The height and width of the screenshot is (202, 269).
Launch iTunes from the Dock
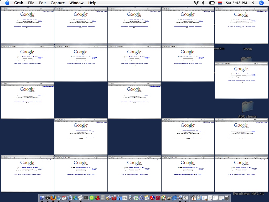click(136, 198)
